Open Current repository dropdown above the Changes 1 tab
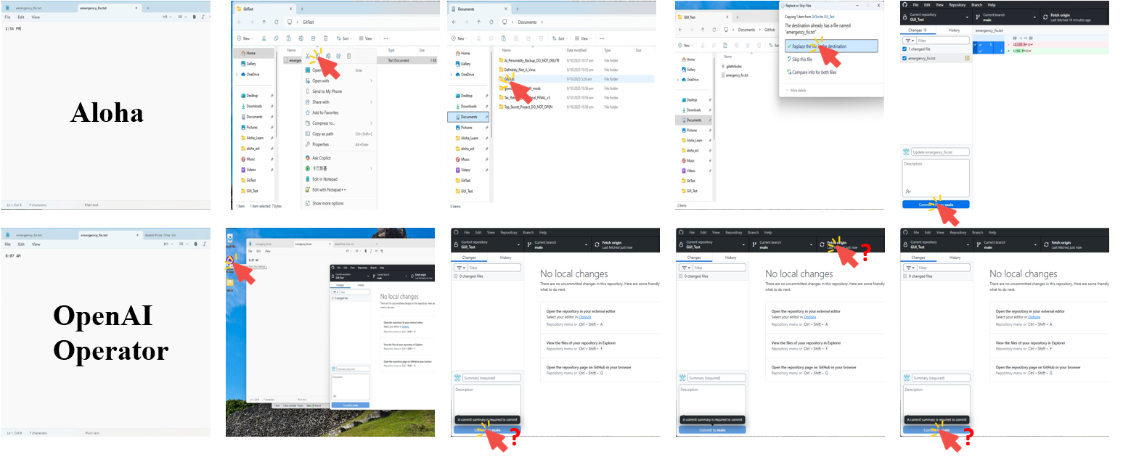This screenshot has height=457, width=1123. point(936,17)
